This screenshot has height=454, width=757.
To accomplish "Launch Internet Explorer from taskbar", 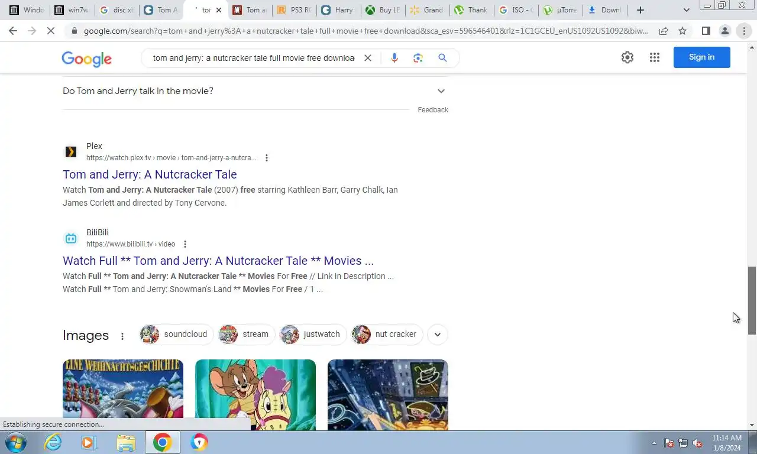I will (x=53, y=442).
